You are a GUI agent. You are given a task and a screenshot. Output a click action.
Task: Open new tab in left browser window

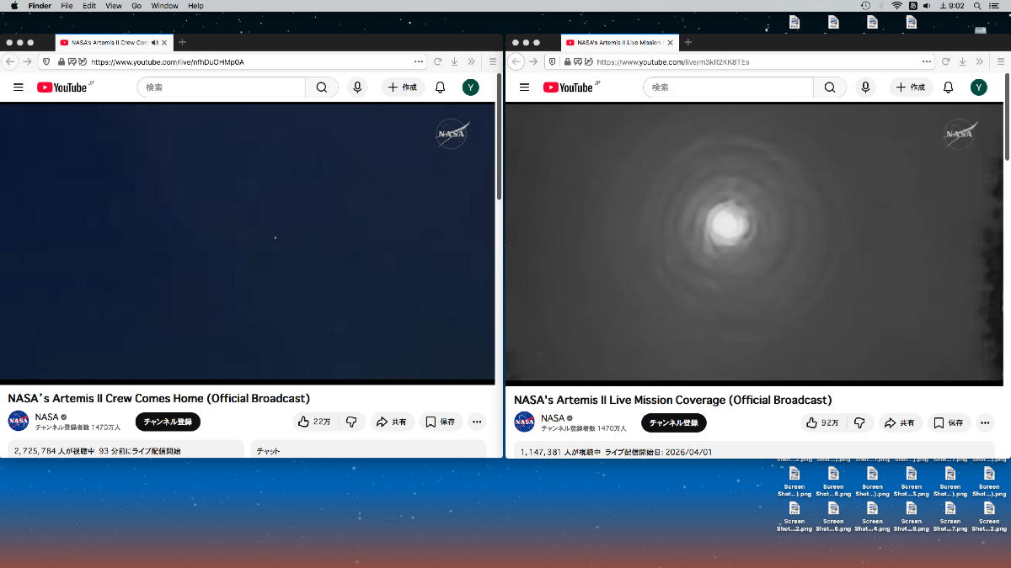183,42
